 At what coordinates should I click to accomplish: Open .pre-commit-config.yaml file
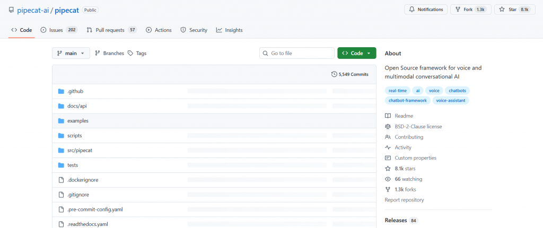click(95, 209)
